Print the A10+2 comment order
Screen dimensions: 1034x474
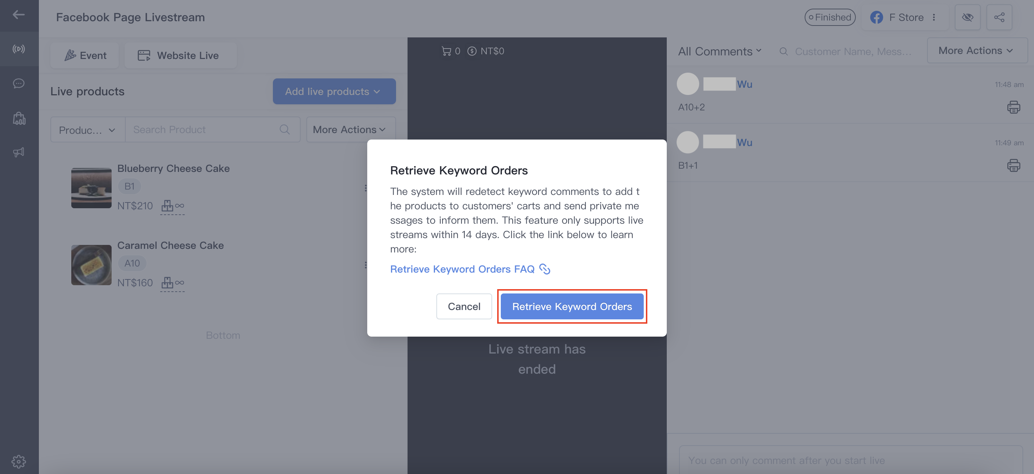(x=1013, y=107)
